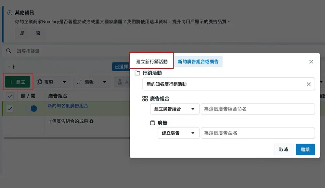Click the A/B test flask icon
Image resolution: width=325 pixels, height=188 pixels.
[120, 82]
